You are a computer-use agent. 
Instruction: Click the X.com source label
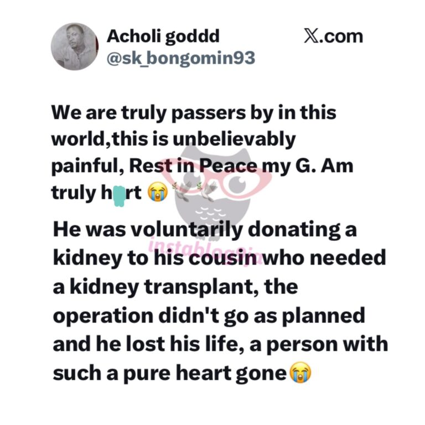333,37
